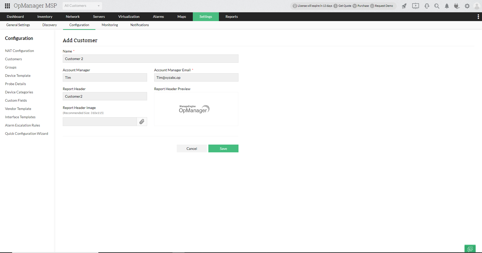View notifications via the bell icon
Screen dimensions: 482x253
[x=447, y=6]
